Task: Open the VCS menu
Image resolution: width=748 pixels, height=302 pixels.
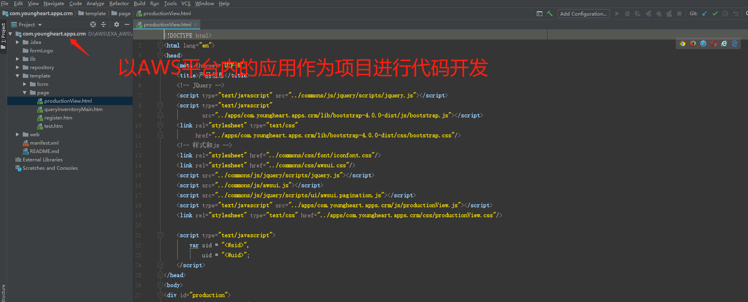Action: [186, 3]
